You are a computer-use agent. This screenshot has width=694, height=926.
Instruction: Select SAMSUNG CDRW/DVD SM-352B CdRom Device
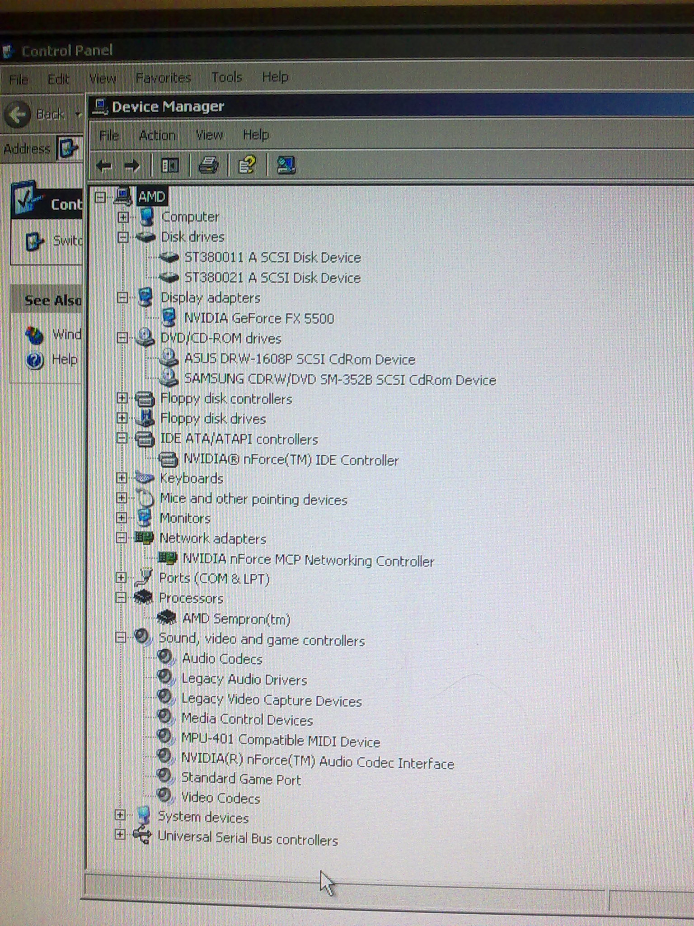pyautogui.click(x=340, y=379)
